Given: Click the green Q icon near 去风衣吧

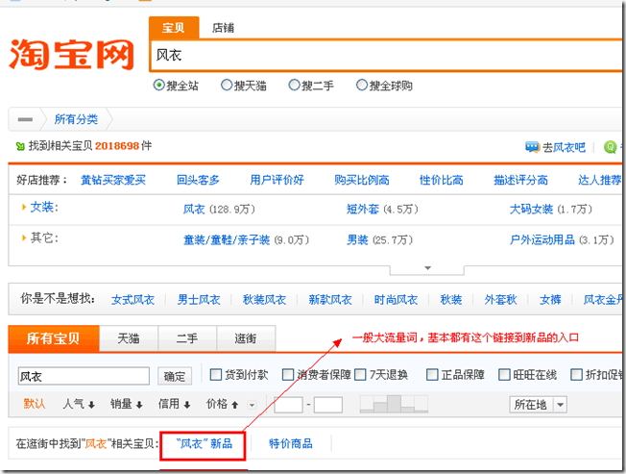Looking at the screenshot, I should point(610,147).
